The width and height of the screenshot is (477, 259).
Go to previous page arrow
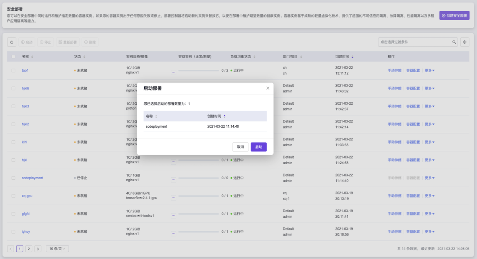tap(11, 249)
